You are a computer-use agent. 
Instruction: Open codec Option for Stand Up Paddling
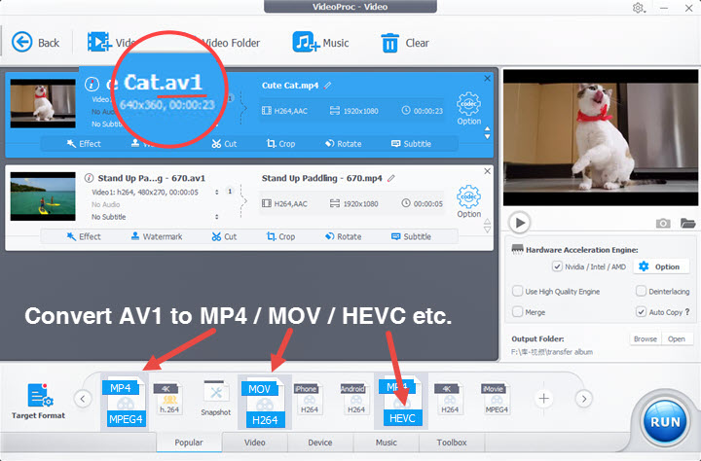[468, 201]
